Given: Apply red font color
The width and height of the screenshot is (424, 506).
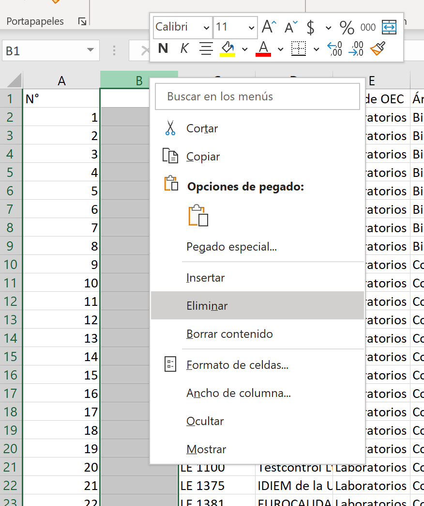Looking at the screenshot, I should coord(263,49).
